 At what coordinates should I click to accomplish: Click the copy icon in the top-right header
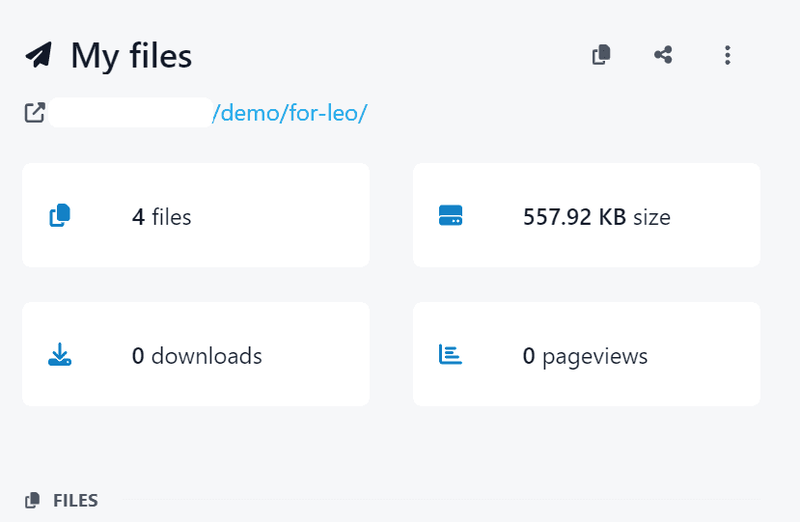point(601,55)
